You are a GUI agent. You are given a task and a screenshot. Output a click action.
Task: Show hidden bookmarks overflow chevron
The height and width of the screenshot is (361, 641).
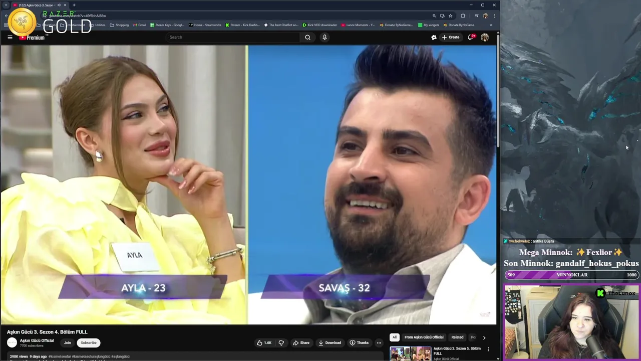(491, 25)
